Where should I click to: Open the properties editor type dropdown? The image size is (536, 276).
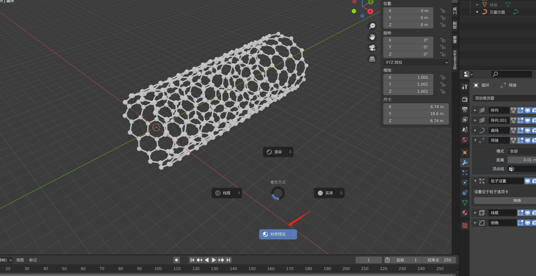click(x=469, y=74)
